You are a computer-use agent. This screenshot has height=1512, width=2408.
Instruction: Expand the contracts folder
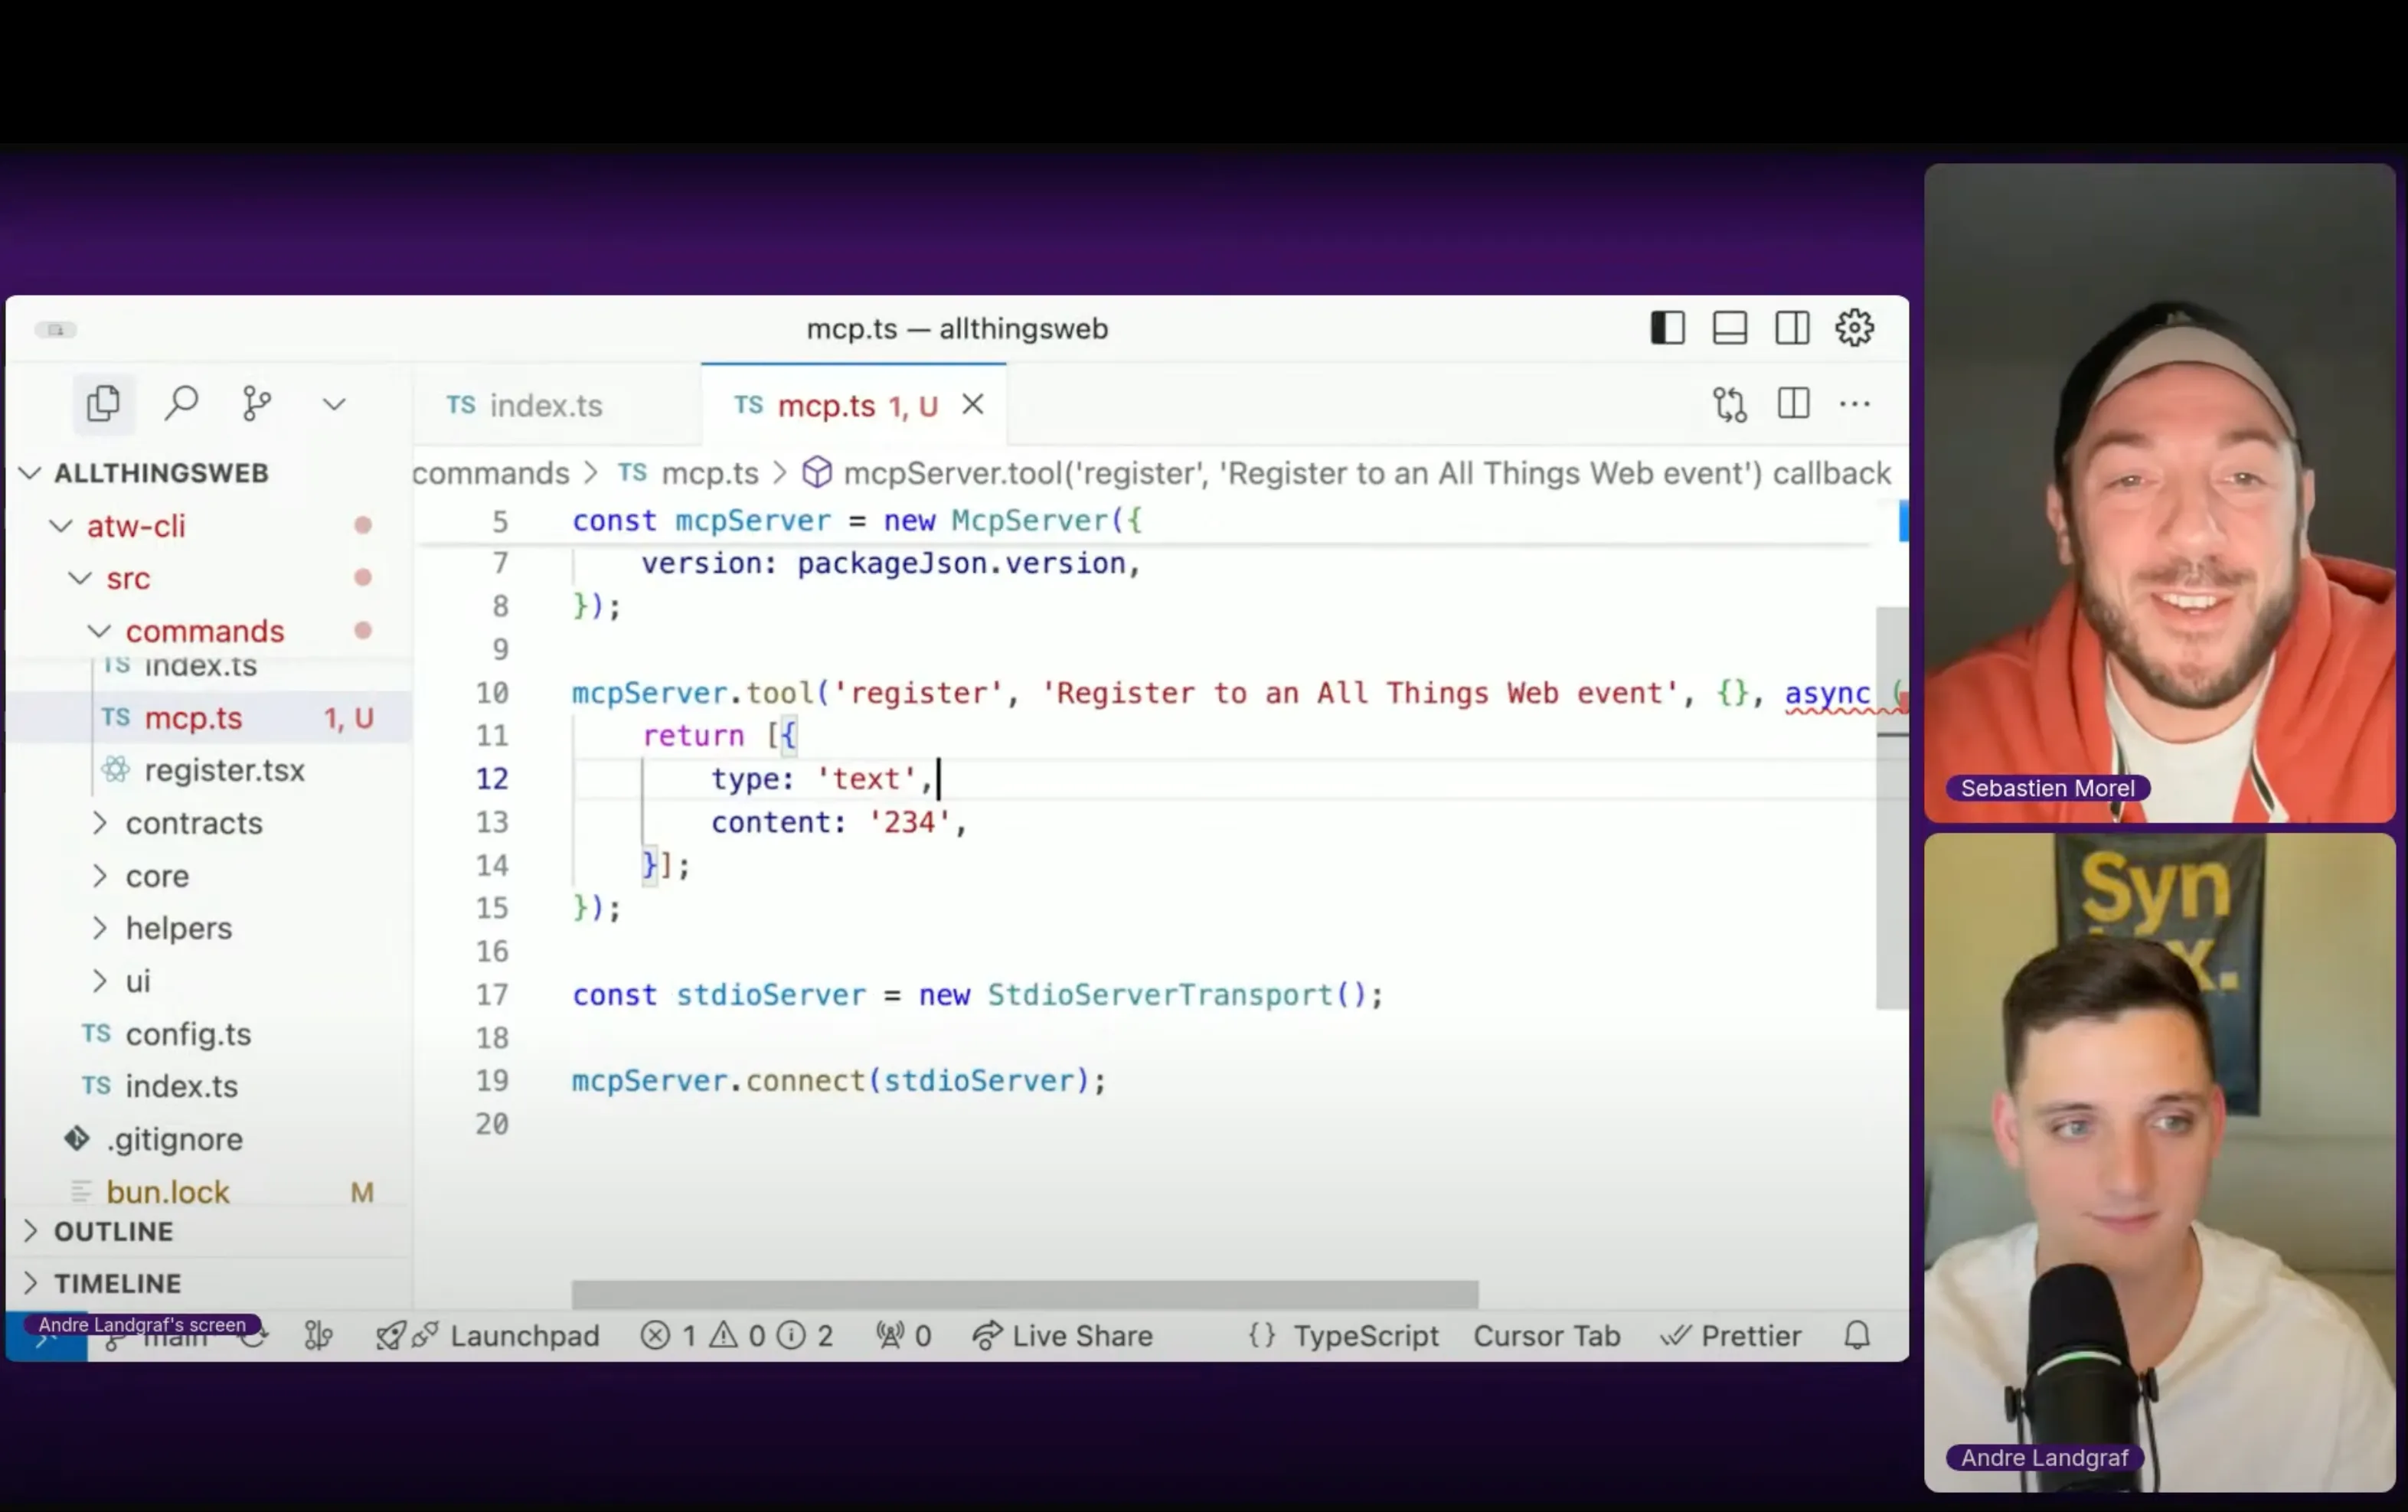coord(193,823)
